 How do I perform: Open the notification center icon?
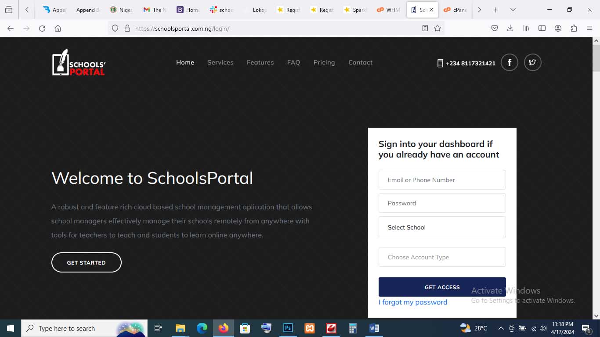point(586,328)
